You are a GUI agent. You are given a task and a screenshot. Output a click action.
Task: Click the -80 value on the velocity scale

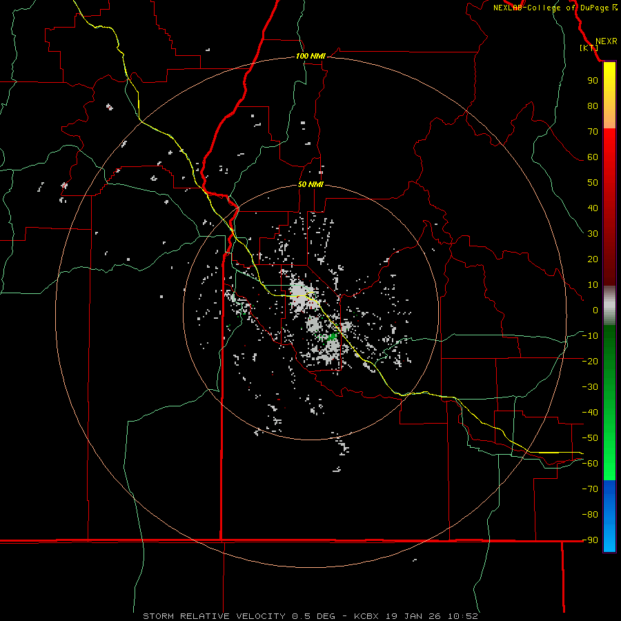[590, 515]
